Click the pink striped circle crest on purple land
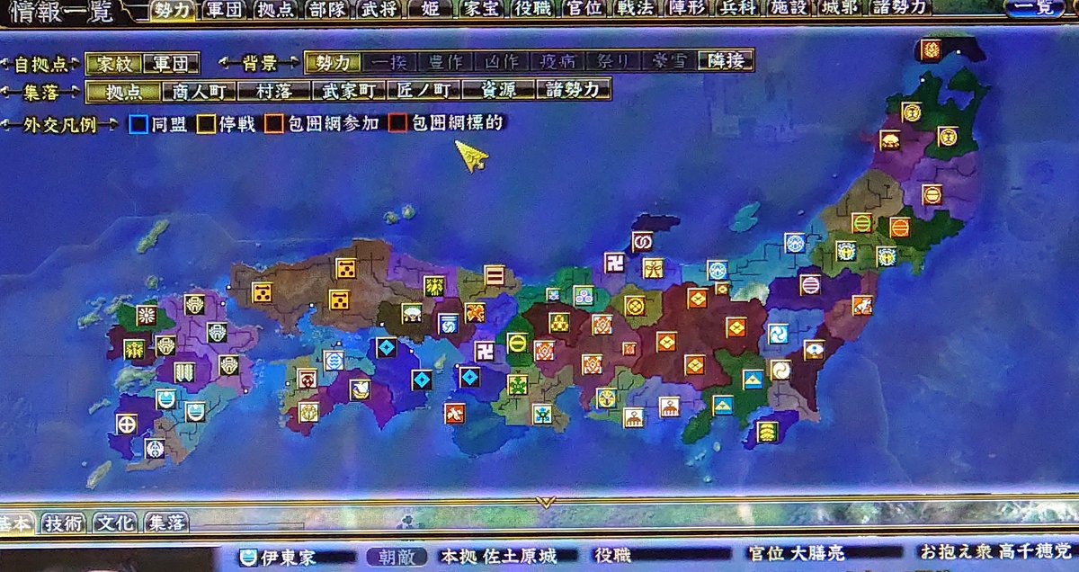The height and width of the screenshot is (572, 1079). click(810, 284)
